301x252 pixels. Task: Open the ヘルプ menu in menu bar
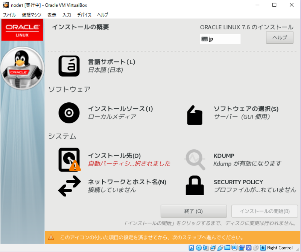coord(103,15)
